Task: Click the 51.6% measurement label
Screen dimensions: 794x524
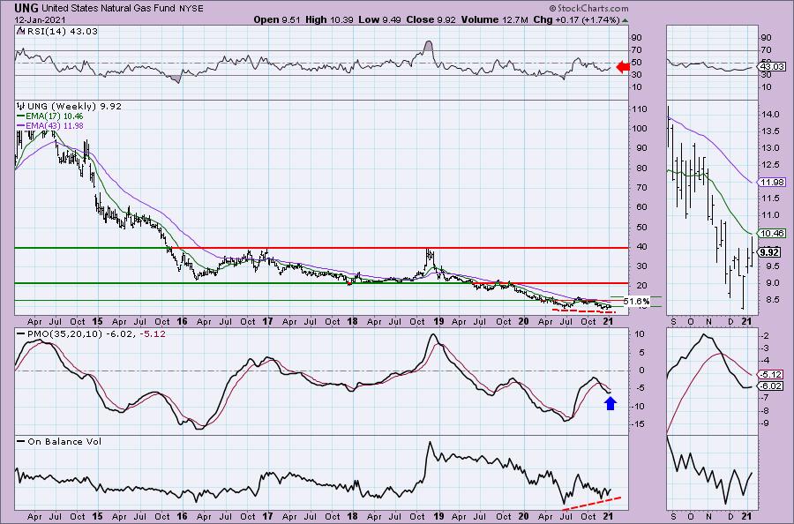Action: [x=636, y=301]
